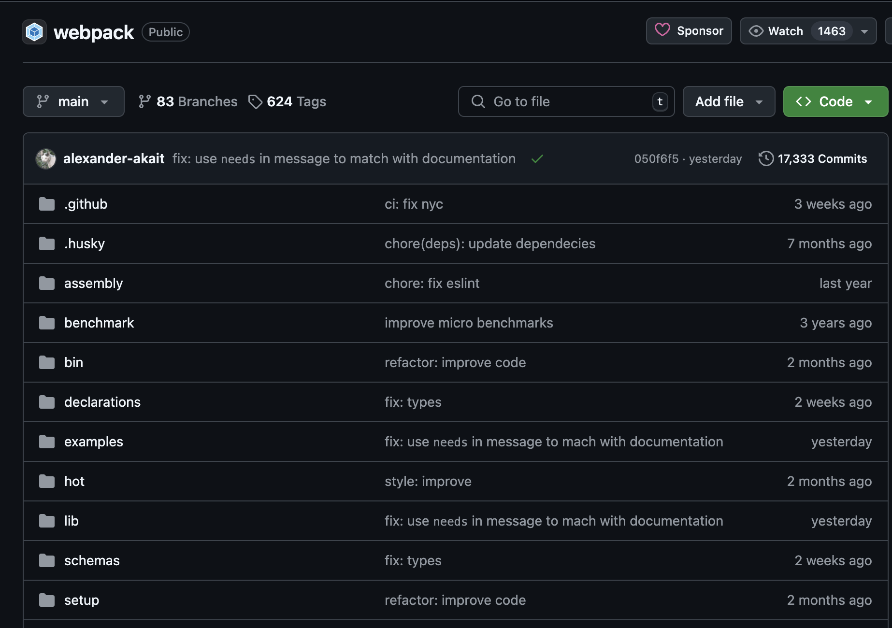This screenshot has width=892, height=628.
Task: Open commit 'improve micro benchmarks'
Action: click(469, 323)
